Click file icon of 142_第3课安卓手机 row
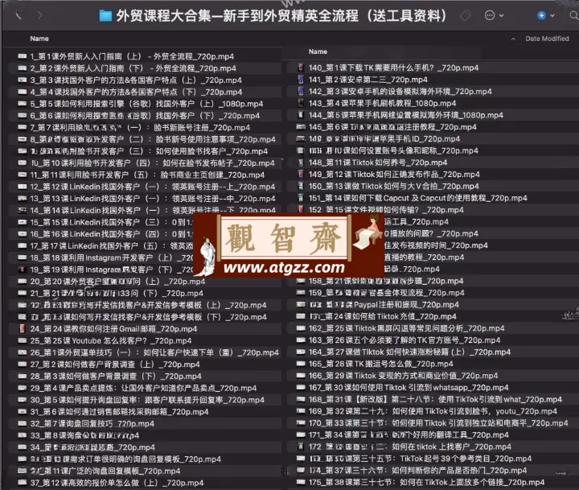The height and width of the screenshot is (490, 579). (x=301, y=91)
